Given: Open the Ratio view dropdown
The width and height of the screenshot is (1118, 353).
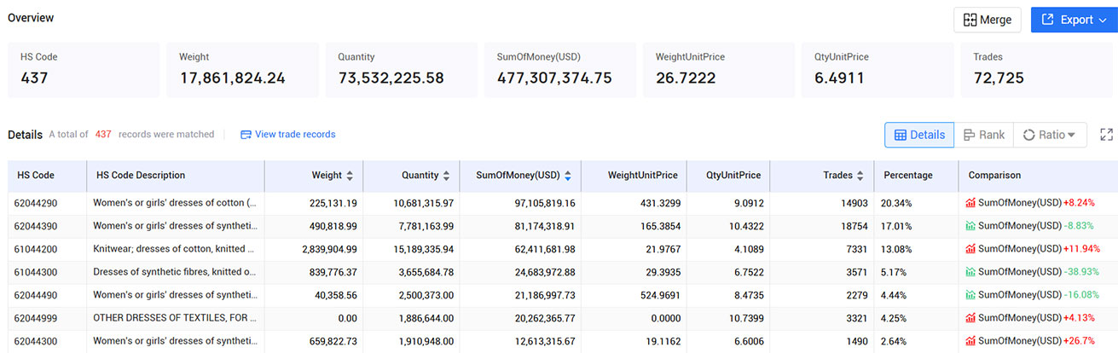Looking at the screenshot, I should click(x=1050, y=135).
